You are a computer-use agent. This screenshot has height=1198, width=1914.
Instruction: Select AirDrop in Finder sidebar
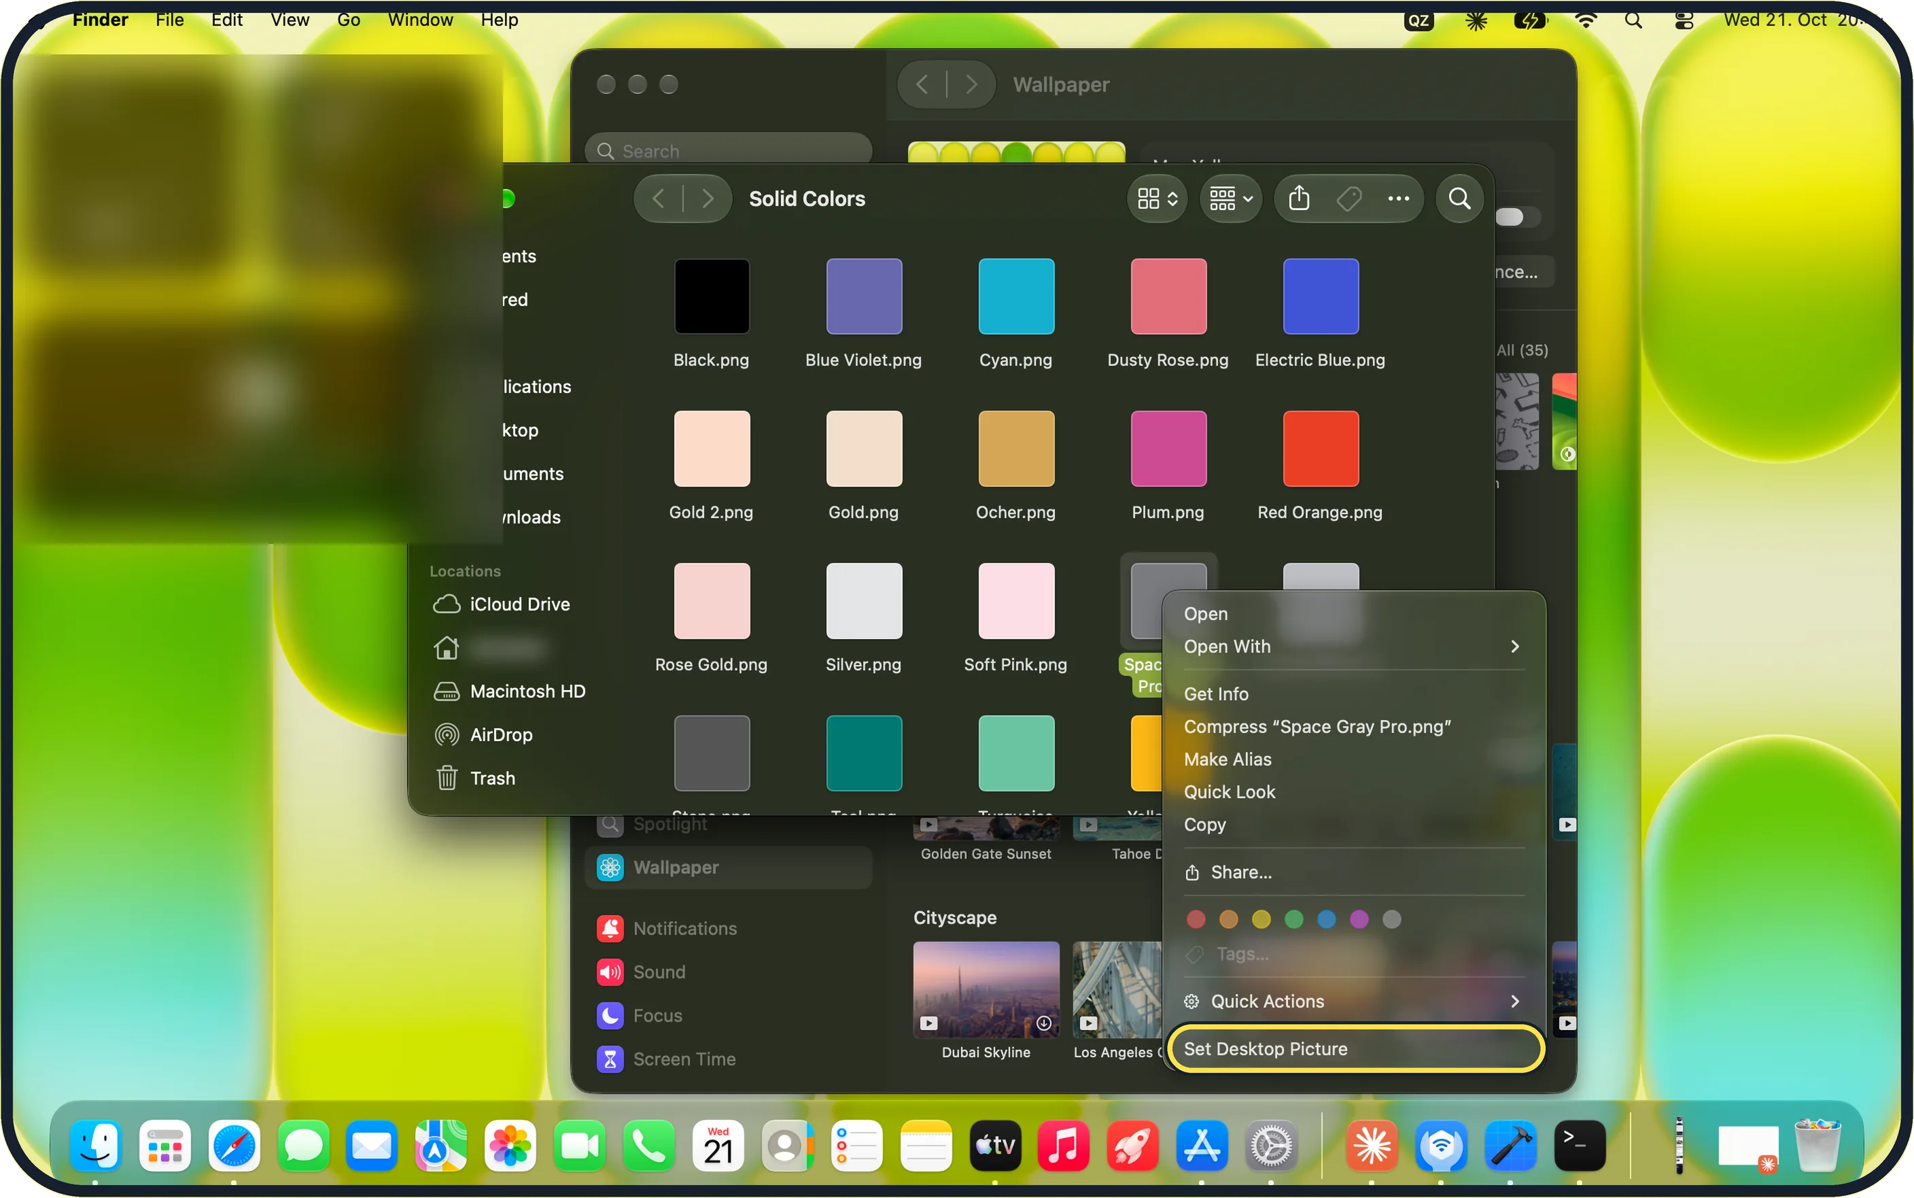500,734
